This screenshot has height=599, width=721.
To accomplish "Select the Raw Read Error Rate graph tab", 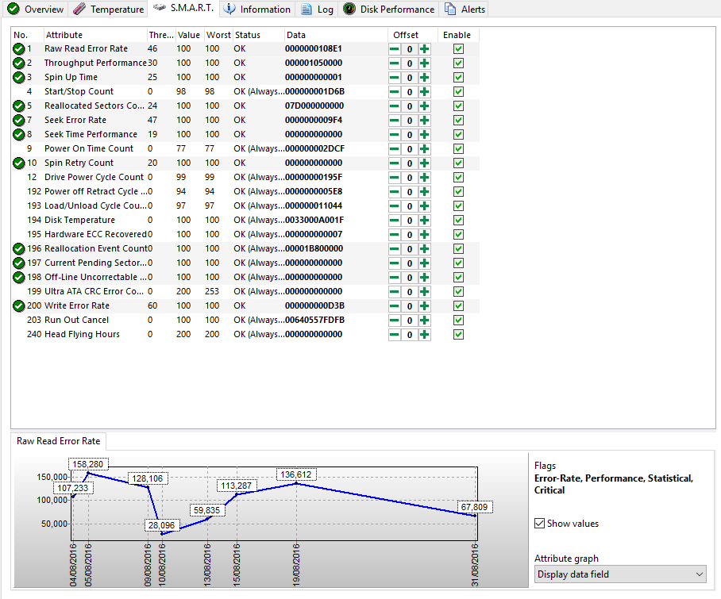I will tap(59, 441).
